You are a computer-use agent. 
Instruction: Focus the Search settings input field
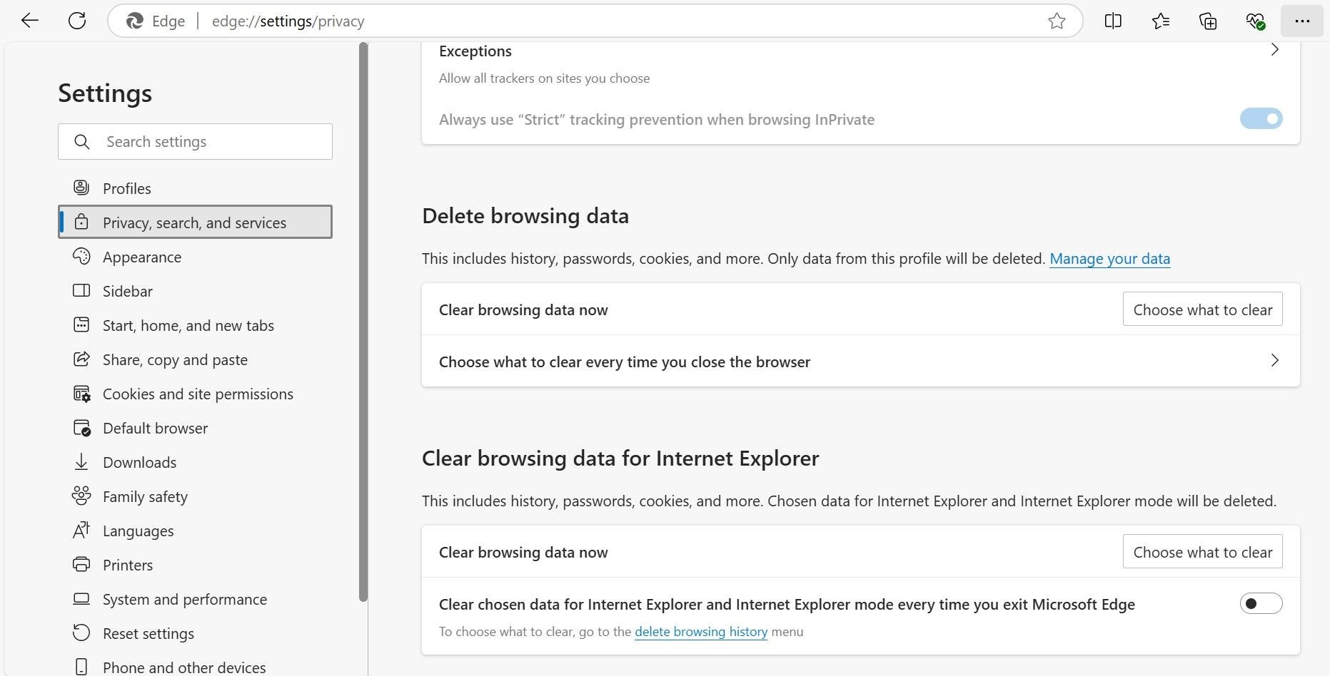pyautogui.click(x=195, y=141)
